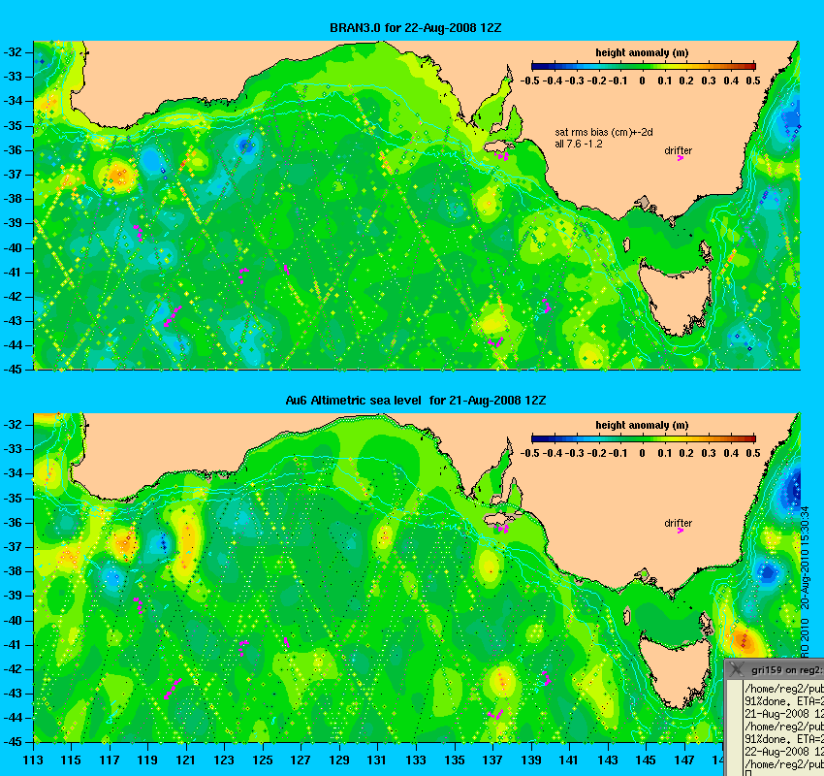Click the latitude label -32 on the top map
Screen dimensions: 824x776
14,52
